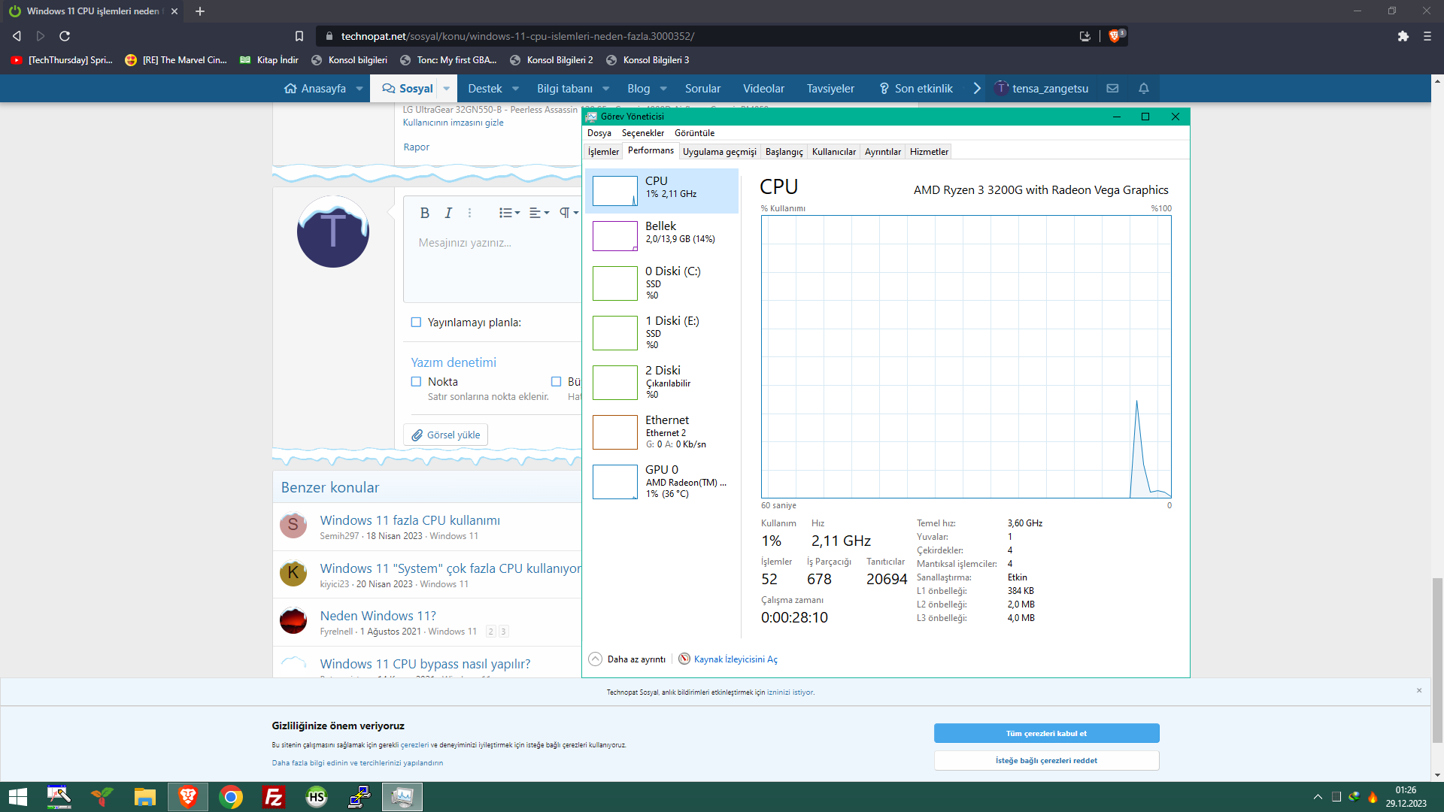1444x812 pixels.
Task: Open the Seçenekler menu in Task Manager
Action: (642, 133)
